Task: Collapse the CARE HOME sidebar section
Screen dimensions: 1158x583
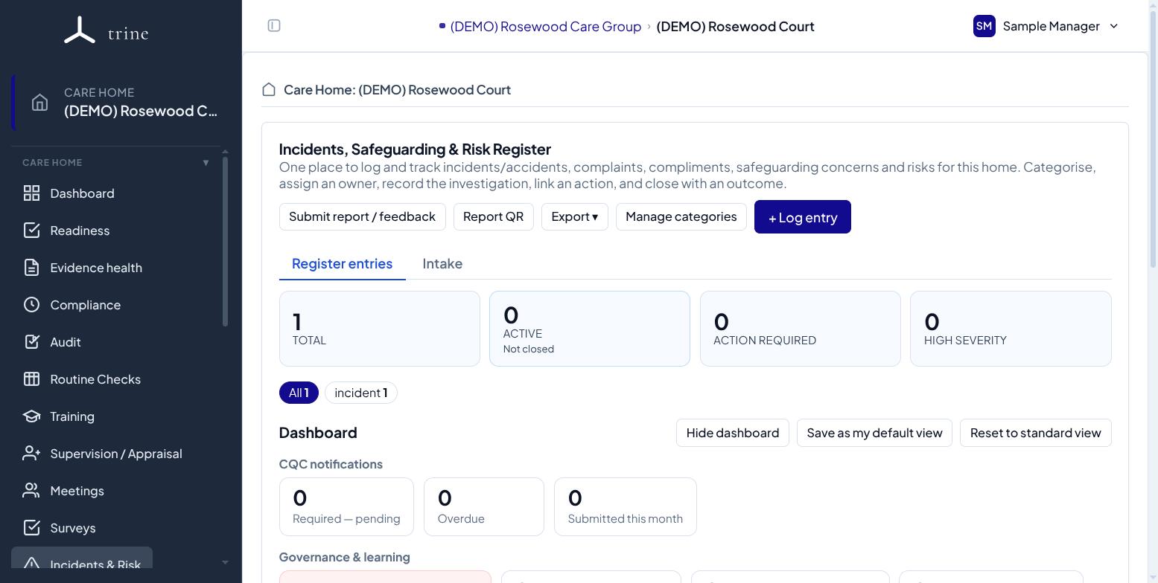Action: [x=206, y=163]
